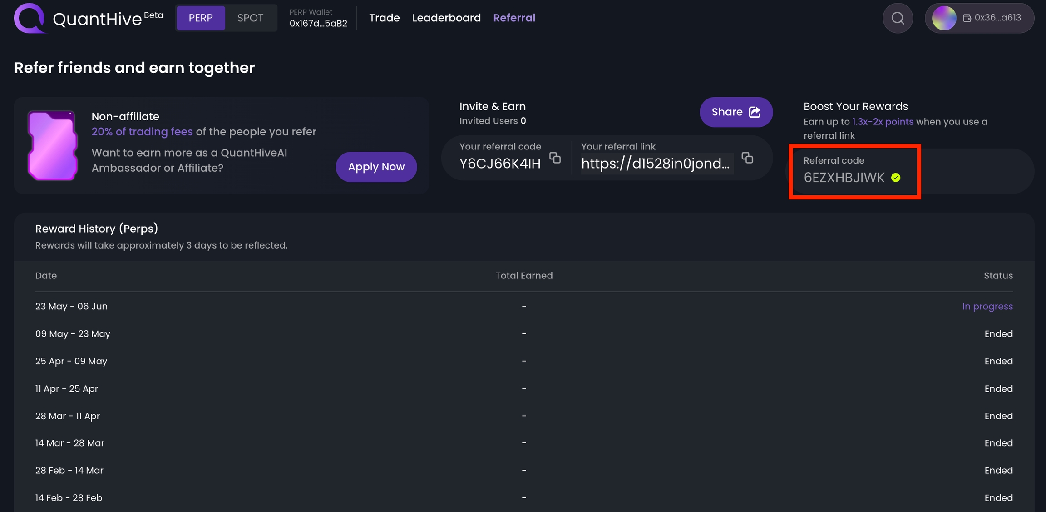Image resolution: width=1046 pixels, height=512 pixels.
Task: Open the Leaderboard page
Action: click(446, 18)
